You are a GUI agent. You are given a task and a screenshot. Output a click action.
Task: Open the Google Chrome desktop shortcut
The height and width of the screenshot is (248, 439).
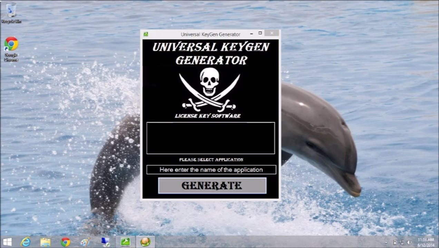tap(11, 50)
